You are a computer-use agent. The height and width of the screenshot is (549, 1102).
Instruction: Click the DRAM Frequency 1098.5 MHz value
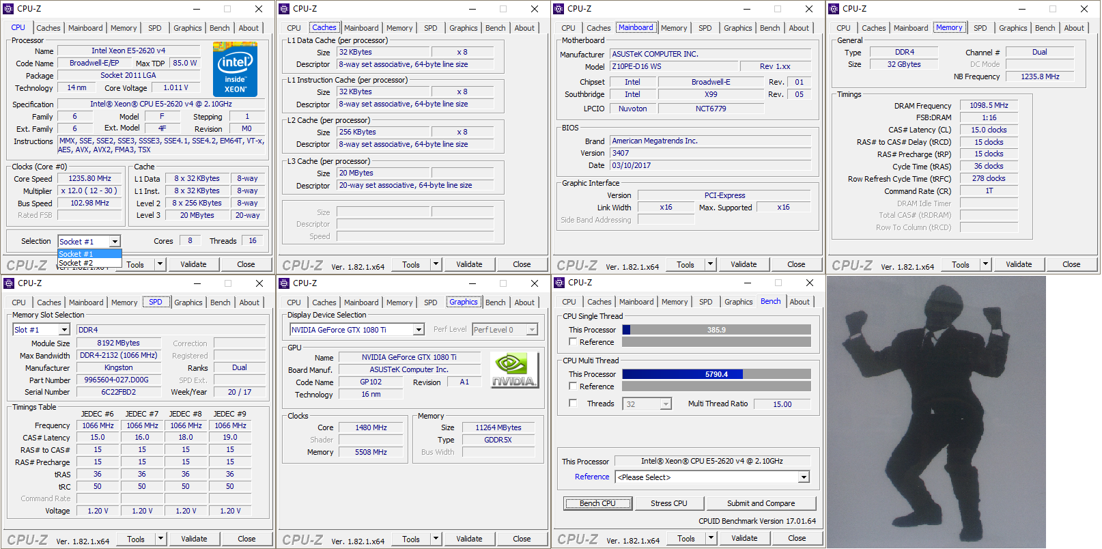(x=989, y=106)
